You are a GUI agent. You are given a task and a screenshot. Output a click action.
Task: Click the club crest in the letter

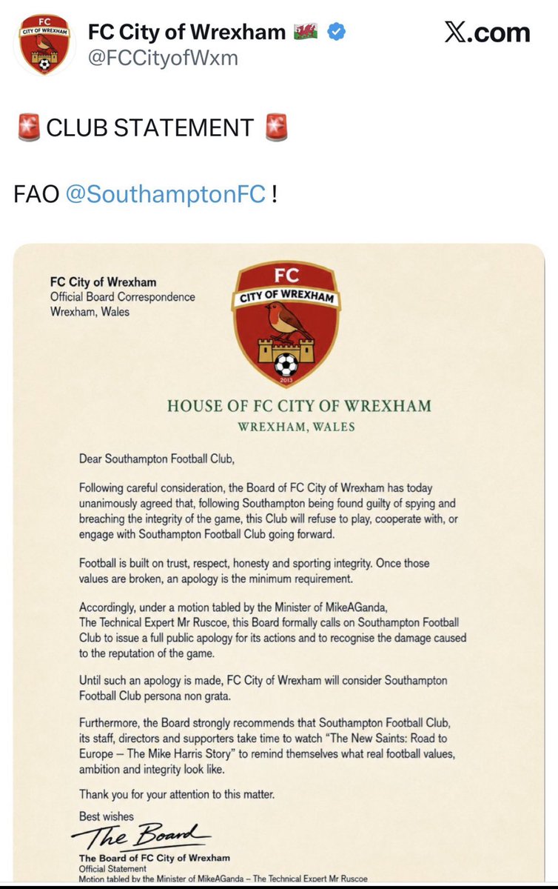click(x=286, y=324)
